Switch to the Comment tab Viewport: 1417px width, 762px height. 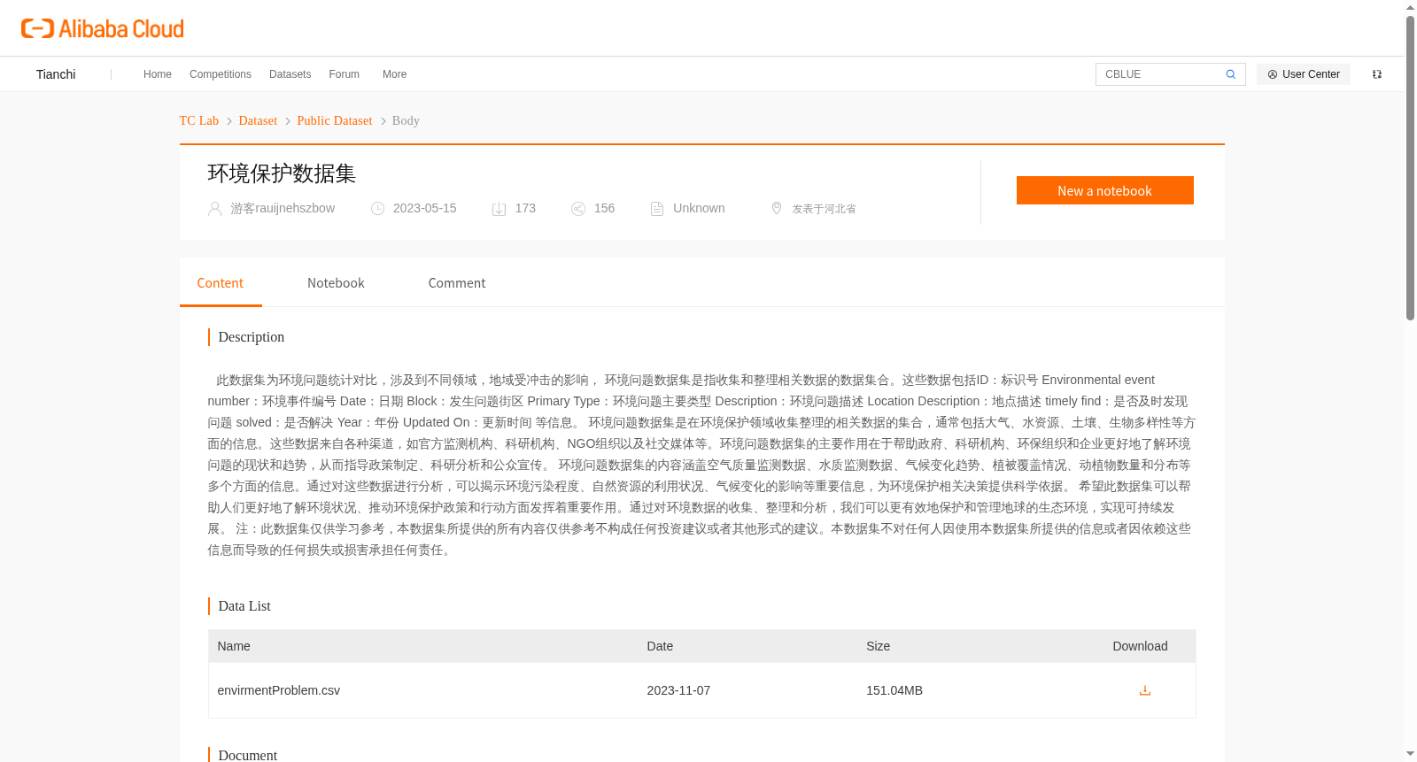coord(457,283)
